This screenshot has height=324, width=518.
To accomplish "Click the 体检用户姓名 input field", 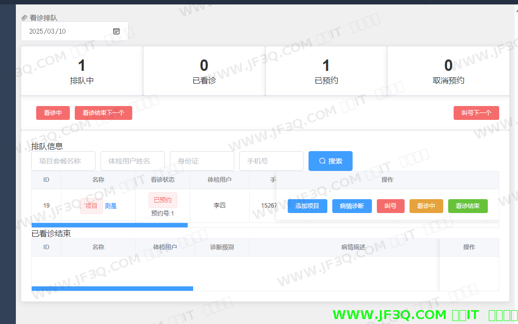I will coord(133,161).
